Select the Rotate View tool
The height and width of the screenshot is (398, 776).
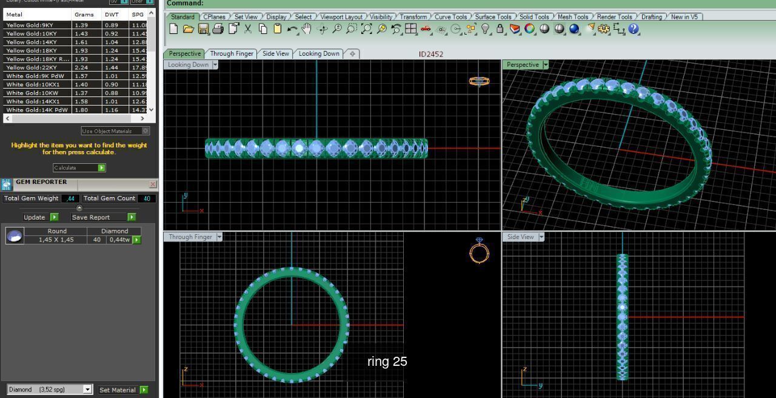(322, 29)
